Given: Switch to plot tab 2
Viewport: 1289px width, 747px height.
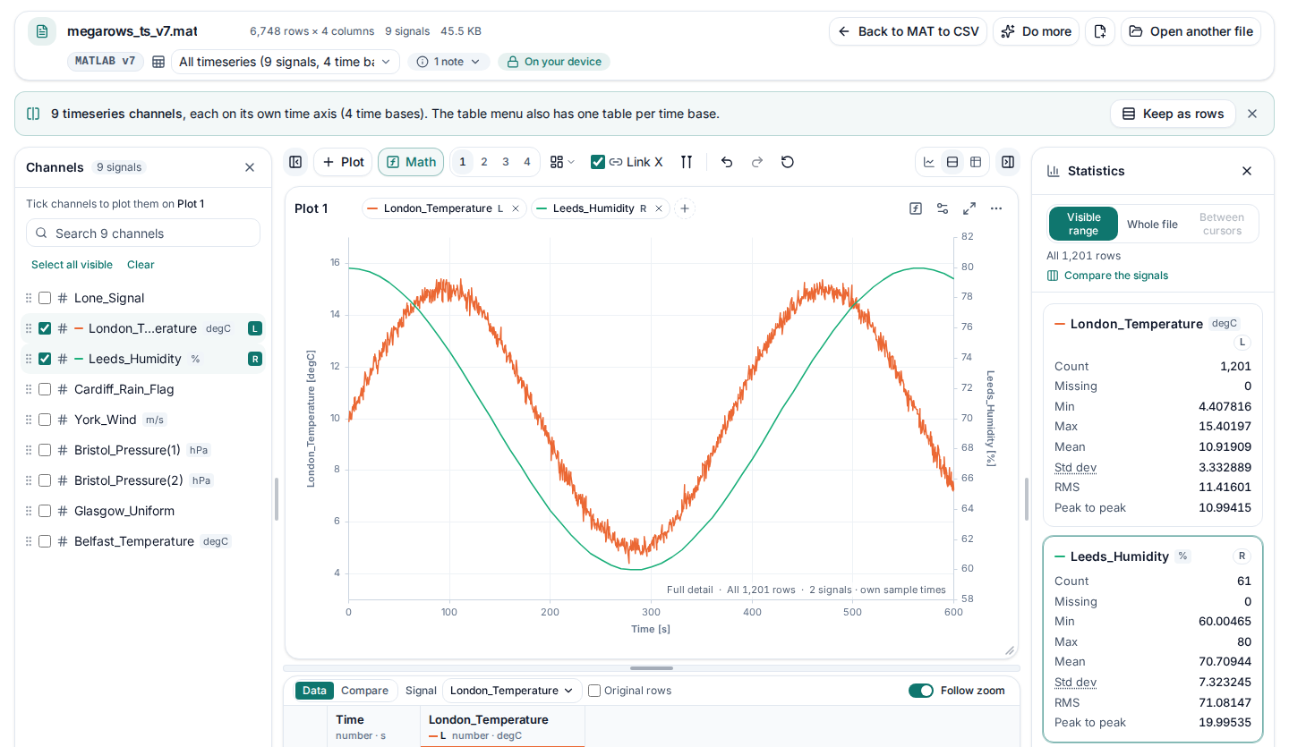Looking at the screenshot, I should pos(484,162).
